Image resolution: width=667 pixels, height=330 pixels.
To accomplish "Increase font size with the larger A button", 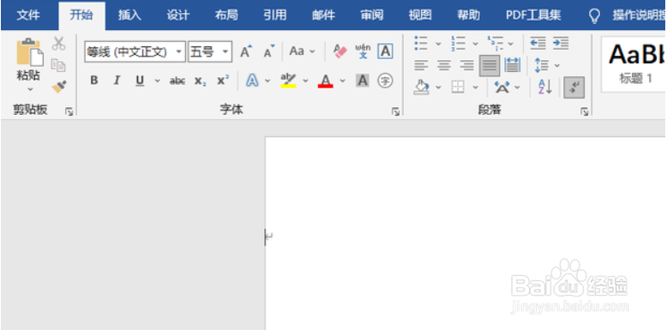I will click(x=246, y=52).
